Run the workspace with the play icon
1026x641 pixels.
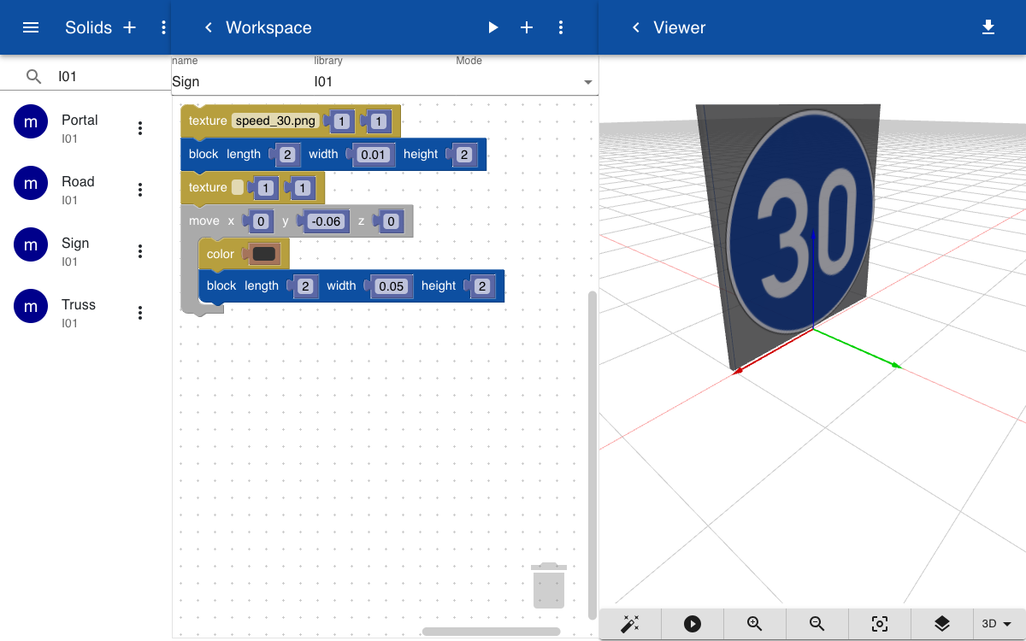(492, 27)
